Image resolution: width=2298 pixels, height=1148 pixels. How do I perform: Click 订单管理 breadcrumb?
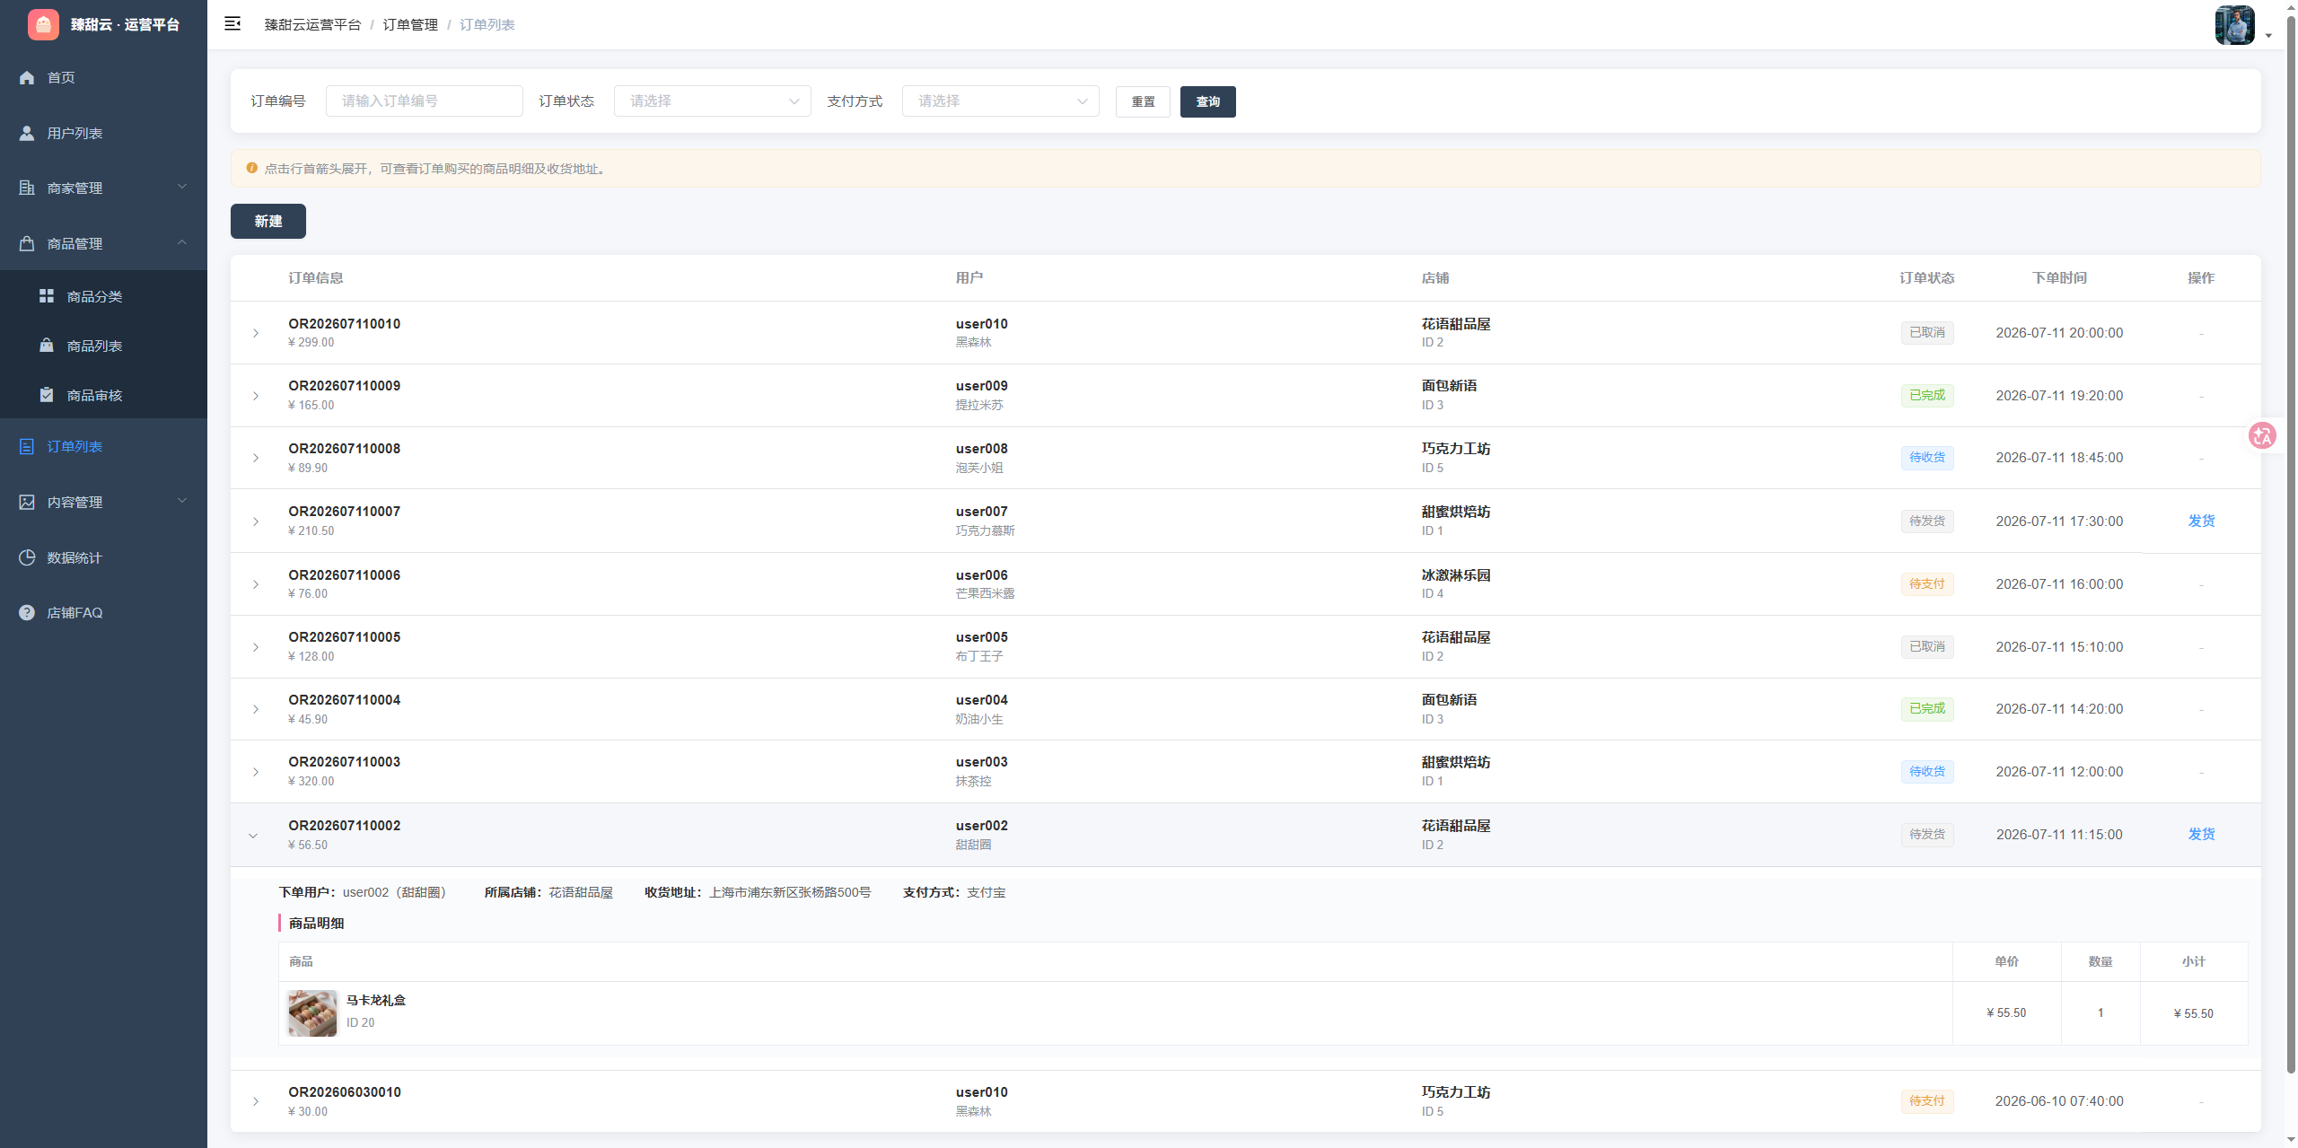pos(410,24)
